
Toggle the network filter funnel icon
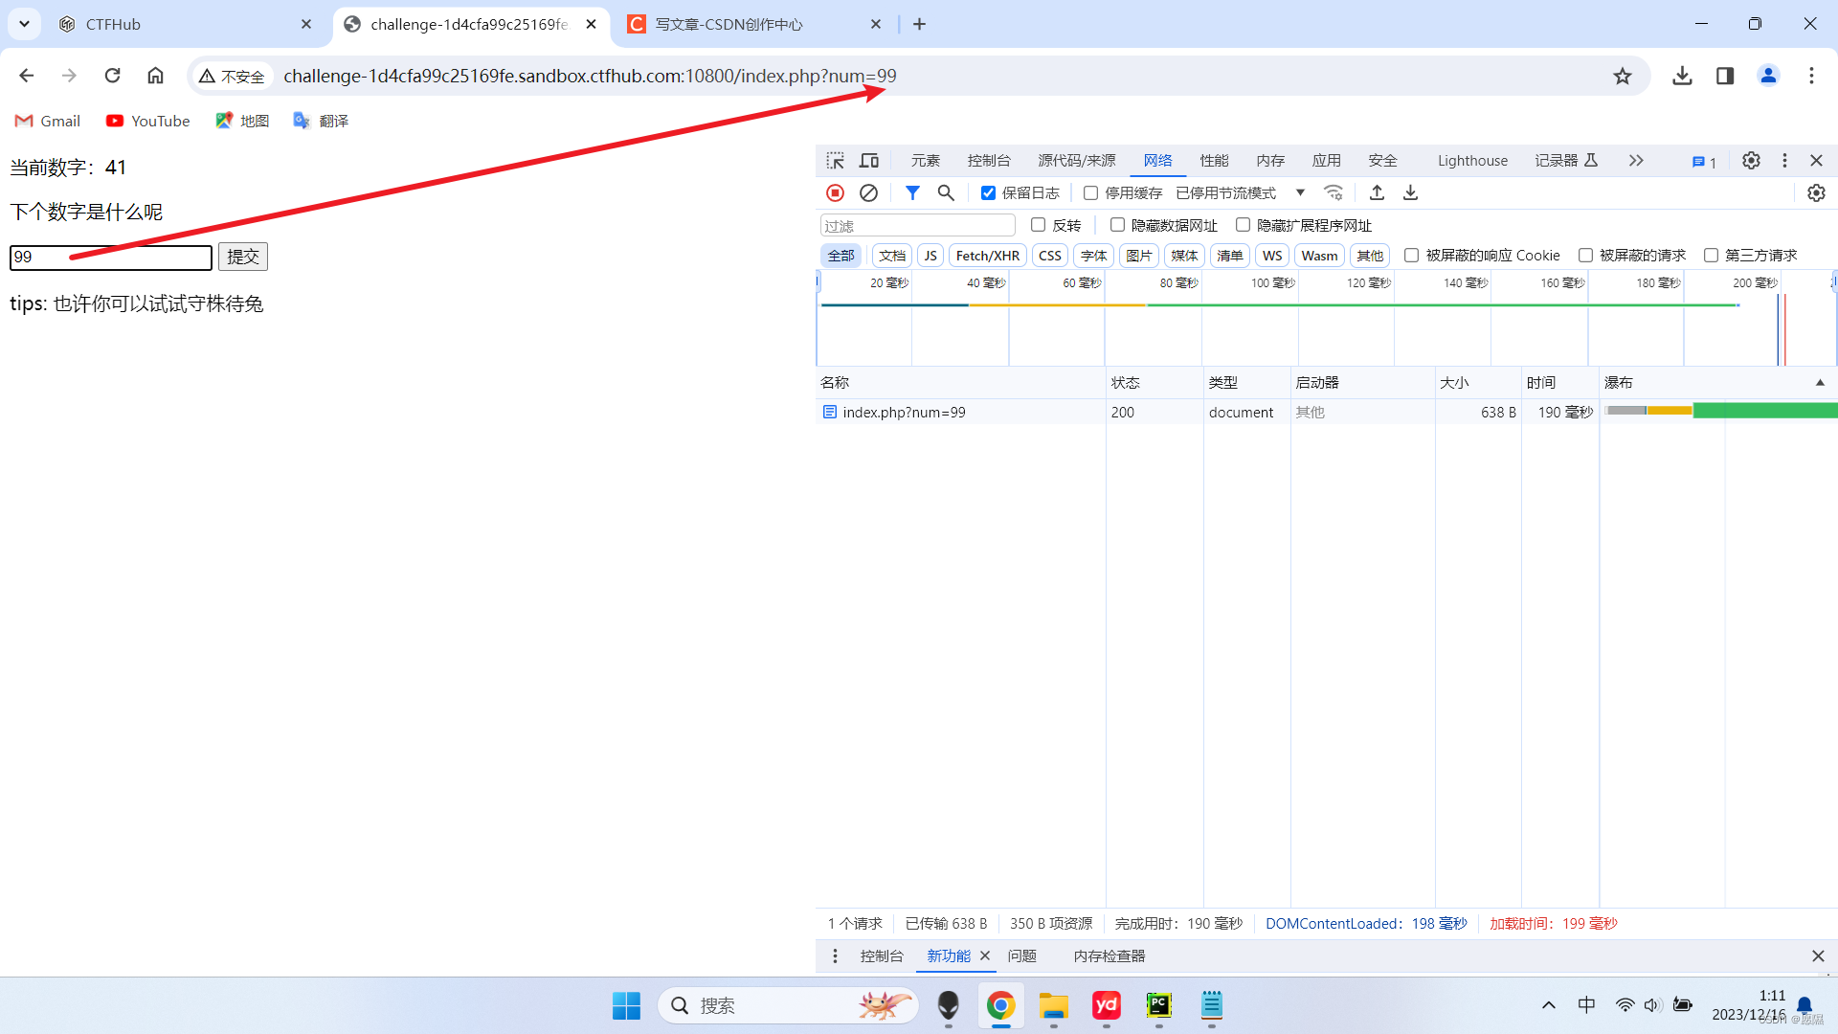pyautogui.click(x=912, y=192)
